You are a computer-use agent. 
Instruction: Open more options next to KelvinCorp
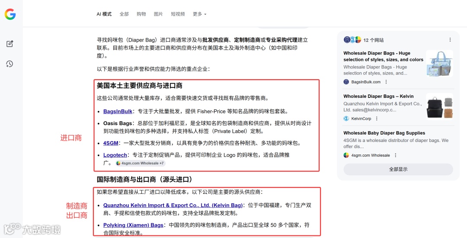pyautogui.click(x=377, y=119)
